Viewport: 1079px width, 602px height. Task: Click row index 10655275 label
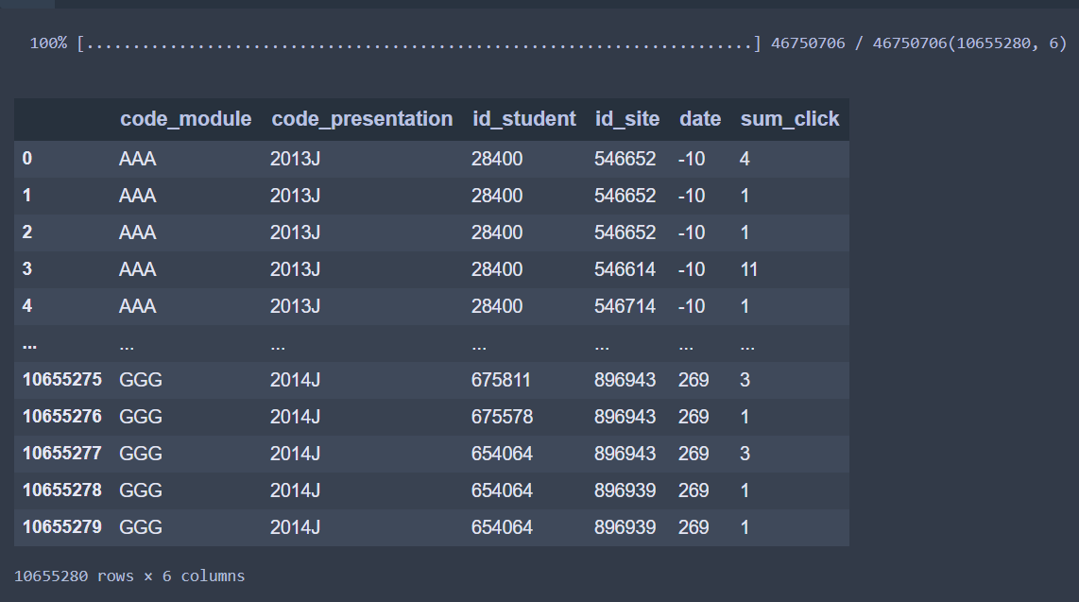[61, 380]
